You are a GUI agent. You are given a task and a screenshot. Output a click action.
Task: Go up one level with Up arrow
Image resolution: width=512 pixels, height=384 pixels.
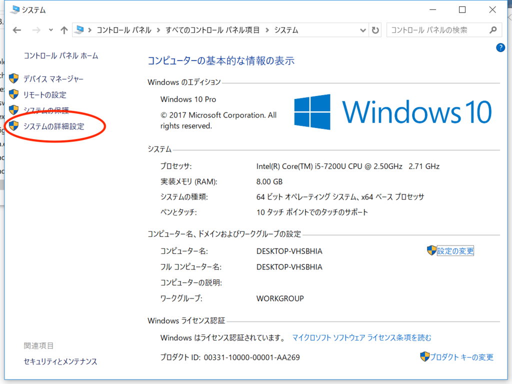64,30
